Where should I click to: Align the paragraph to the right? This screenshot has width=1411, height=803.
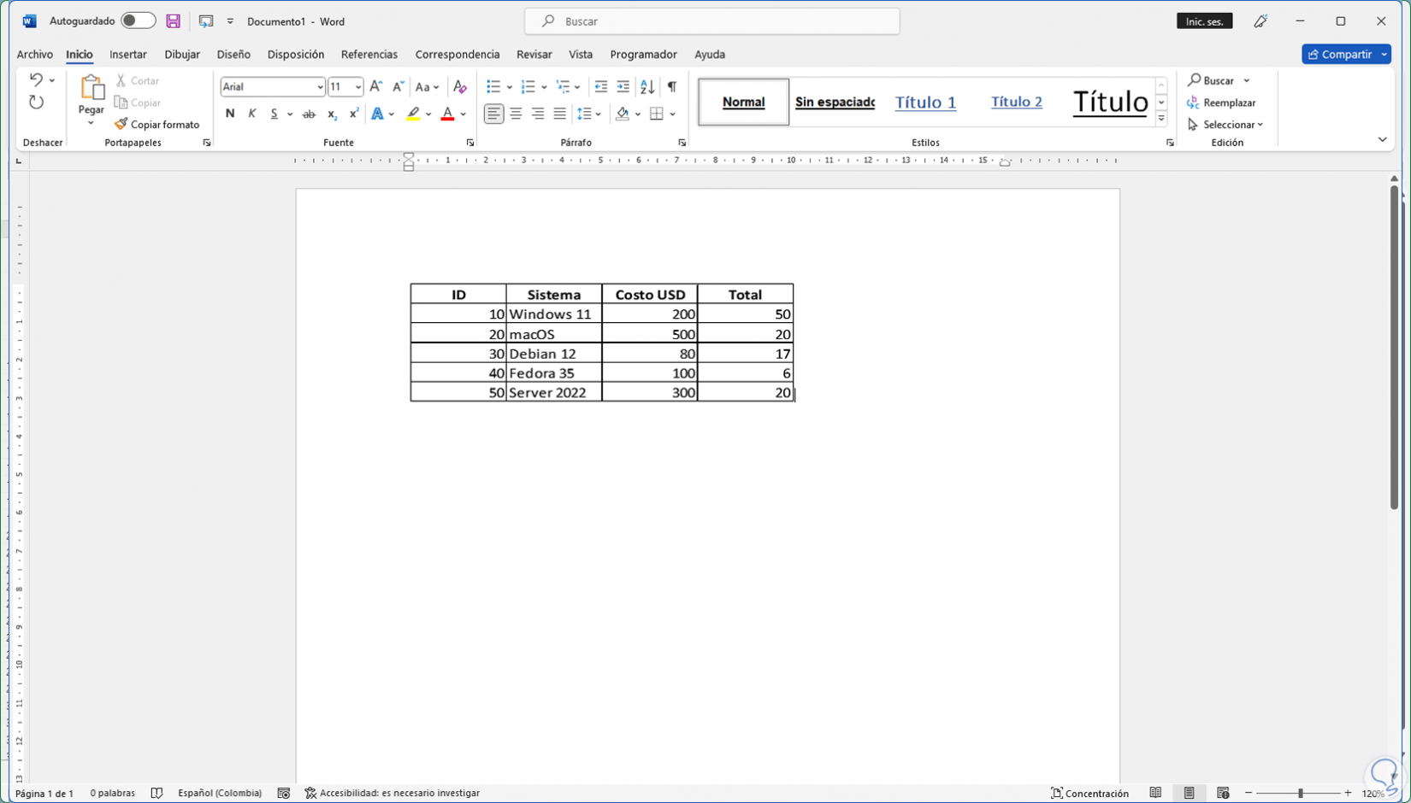[538, 114]
